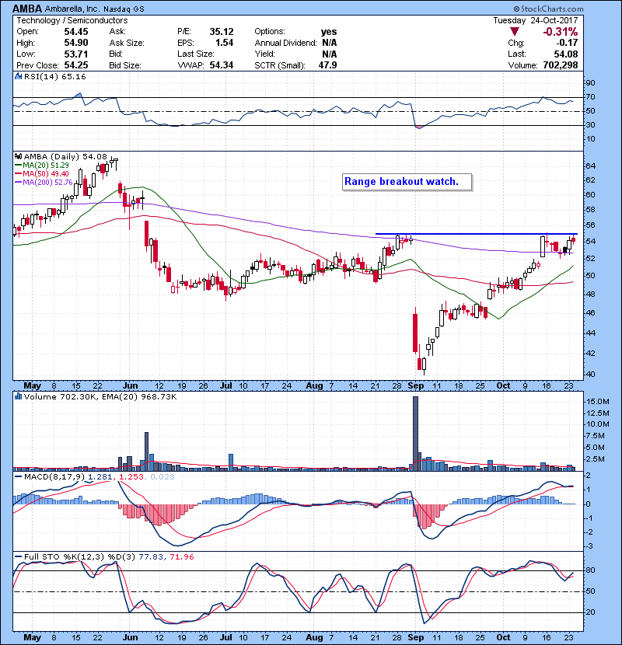
Task: Click the AMBA (Daily) 54.08 chart label
Action: 65,157
